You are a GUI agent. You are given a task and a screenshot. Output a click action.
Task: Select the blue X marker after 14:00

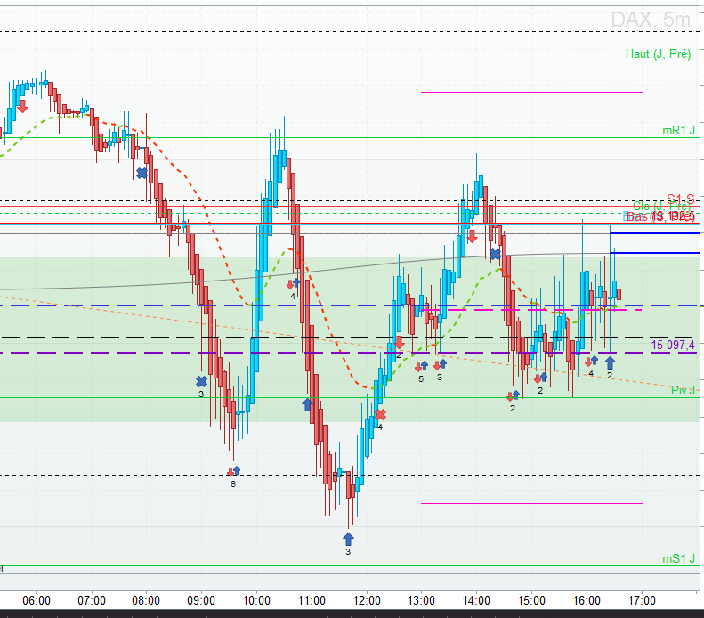click(495, 255)
